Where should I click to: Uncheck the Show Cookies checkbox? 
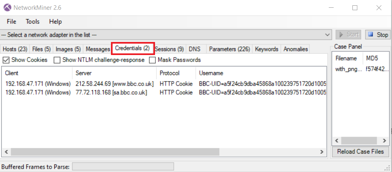(x=6, y=60)
